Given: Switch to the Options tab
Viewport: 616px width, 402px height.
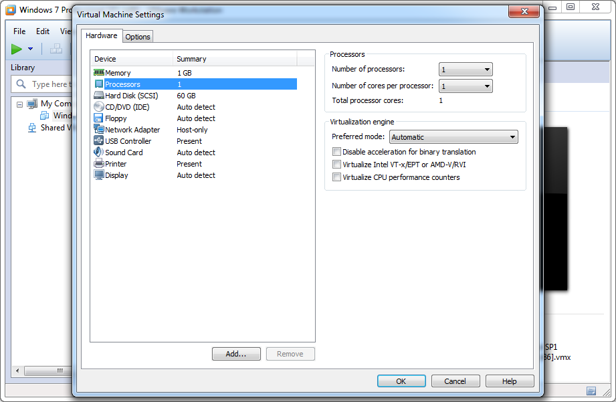Looking at the screenshot, I should 138,37.
